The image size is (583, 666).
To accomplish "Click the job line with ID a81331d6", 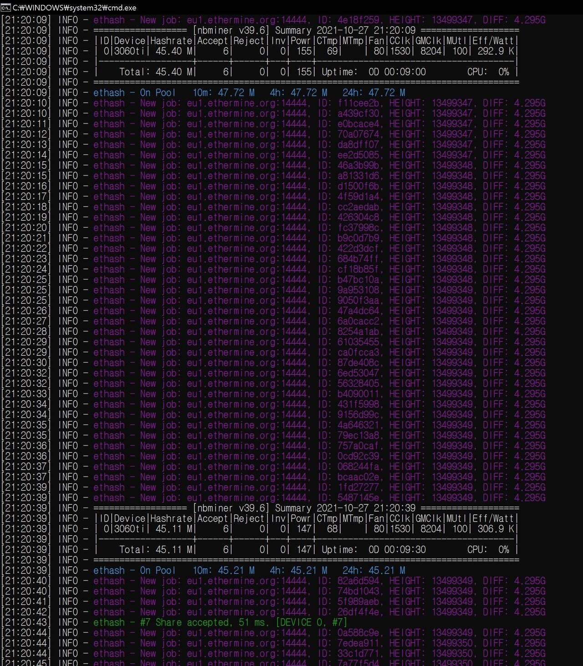I will 273,176.
